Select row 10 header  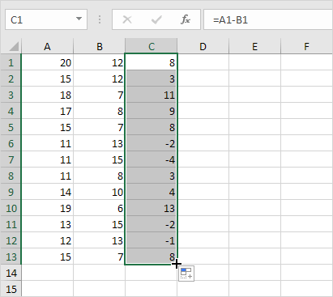tap(11, 208)
